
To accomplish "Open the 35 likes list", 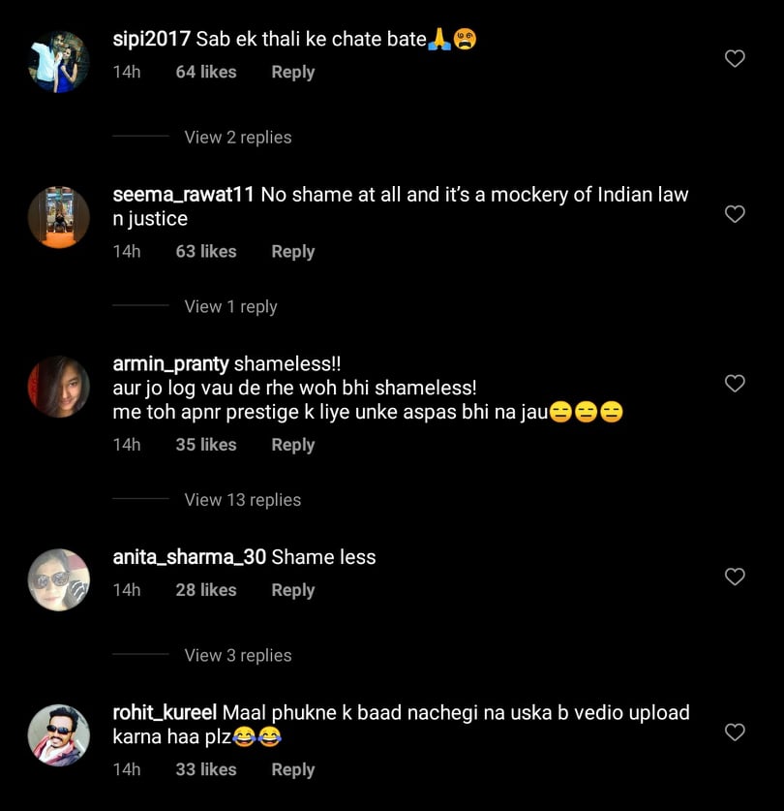I will pos(205,445).
